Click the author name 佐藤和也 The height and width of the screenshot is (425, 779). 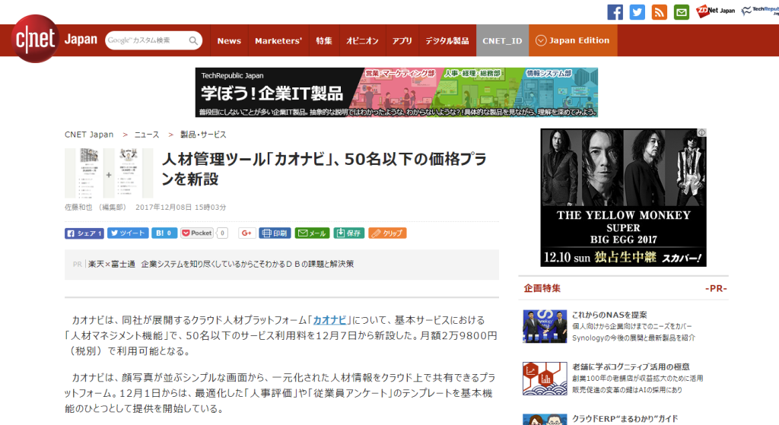tap(78, 208)
